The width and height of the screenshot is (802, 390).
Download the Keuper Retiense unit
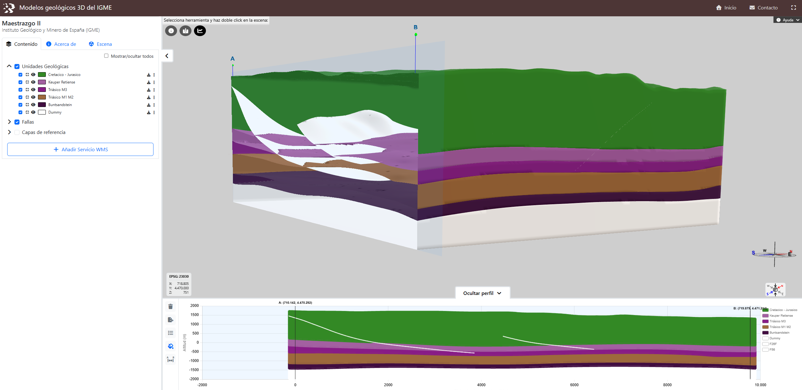point(149,82)
